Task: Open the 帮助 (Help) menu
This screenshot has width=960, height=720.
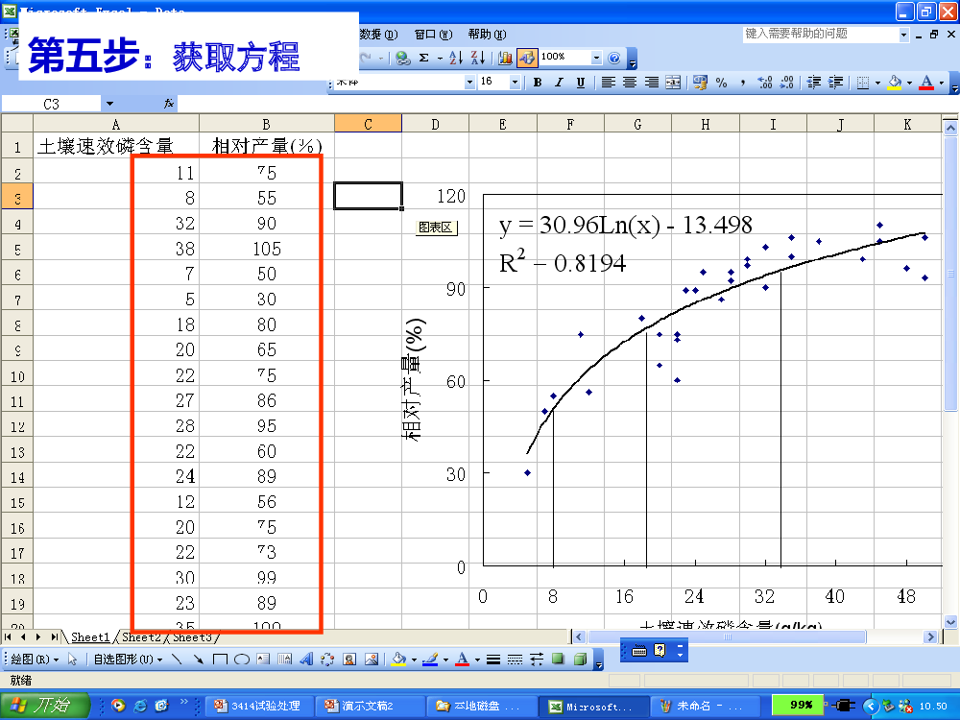Action: 487,35
